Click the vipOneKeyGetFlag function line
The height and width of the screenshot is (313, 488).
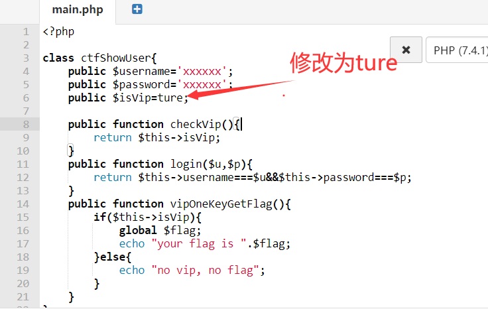(179, 204)
